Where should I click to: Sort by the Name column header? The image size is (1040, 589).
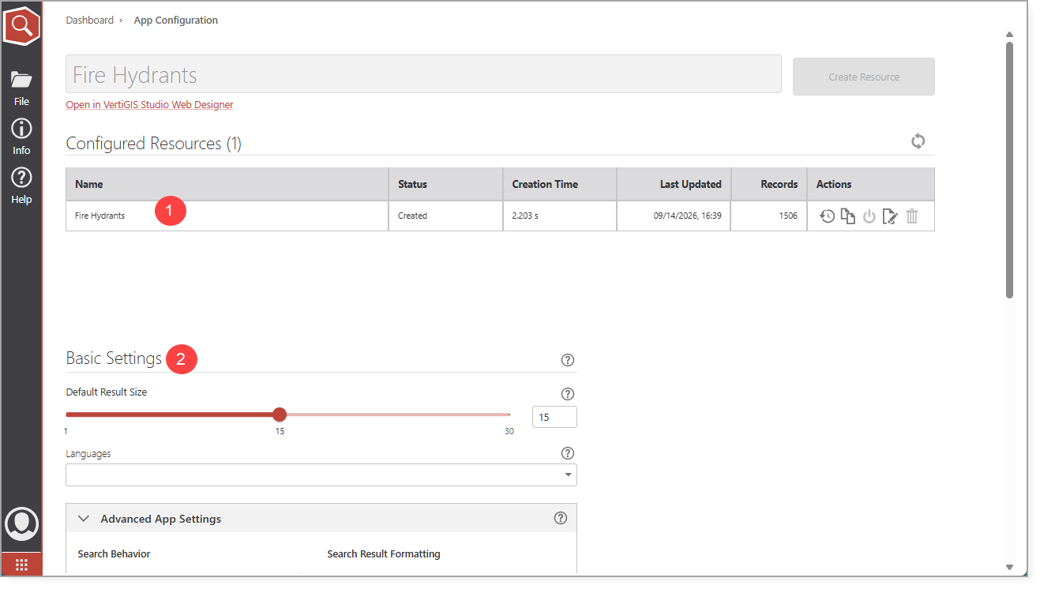tap(227, 184)
